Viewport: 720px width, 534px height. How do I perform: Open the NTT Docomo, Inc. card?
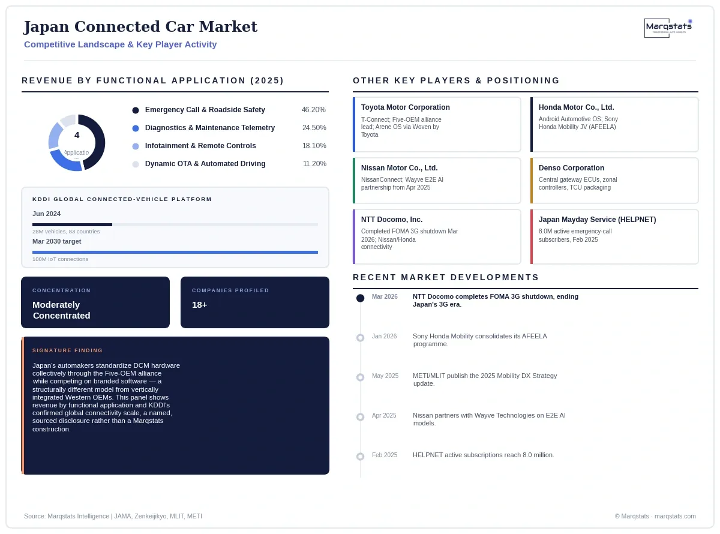click(437, 236)
